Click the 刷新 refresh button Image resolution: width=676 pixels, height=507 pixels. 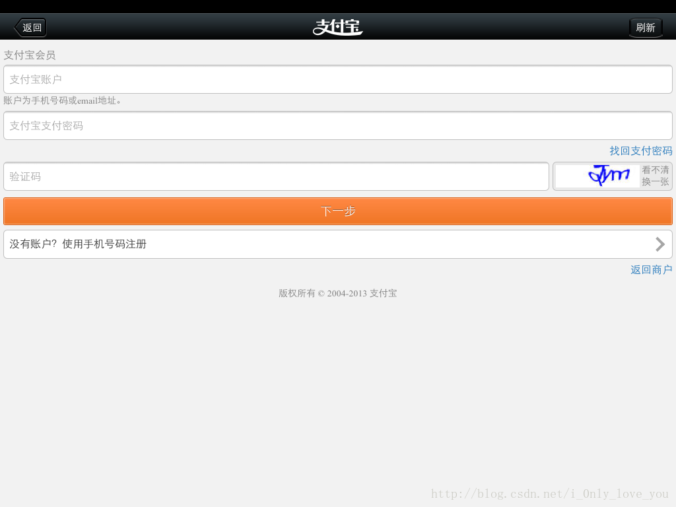click(646, 28)
